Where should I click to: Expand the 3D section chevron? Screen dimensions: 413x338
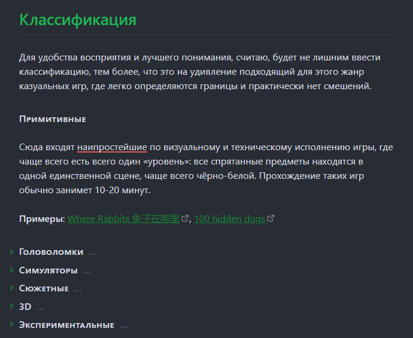pyautogui.click(x=11, y=306)
